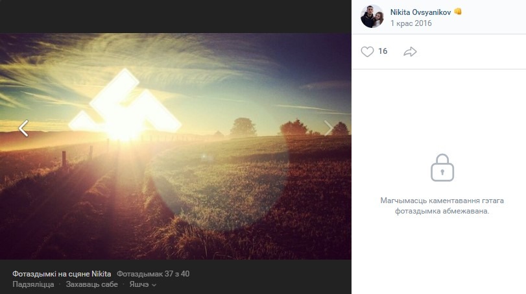Like the photo with the heart icon
The image size is (526, 294).
367,51
